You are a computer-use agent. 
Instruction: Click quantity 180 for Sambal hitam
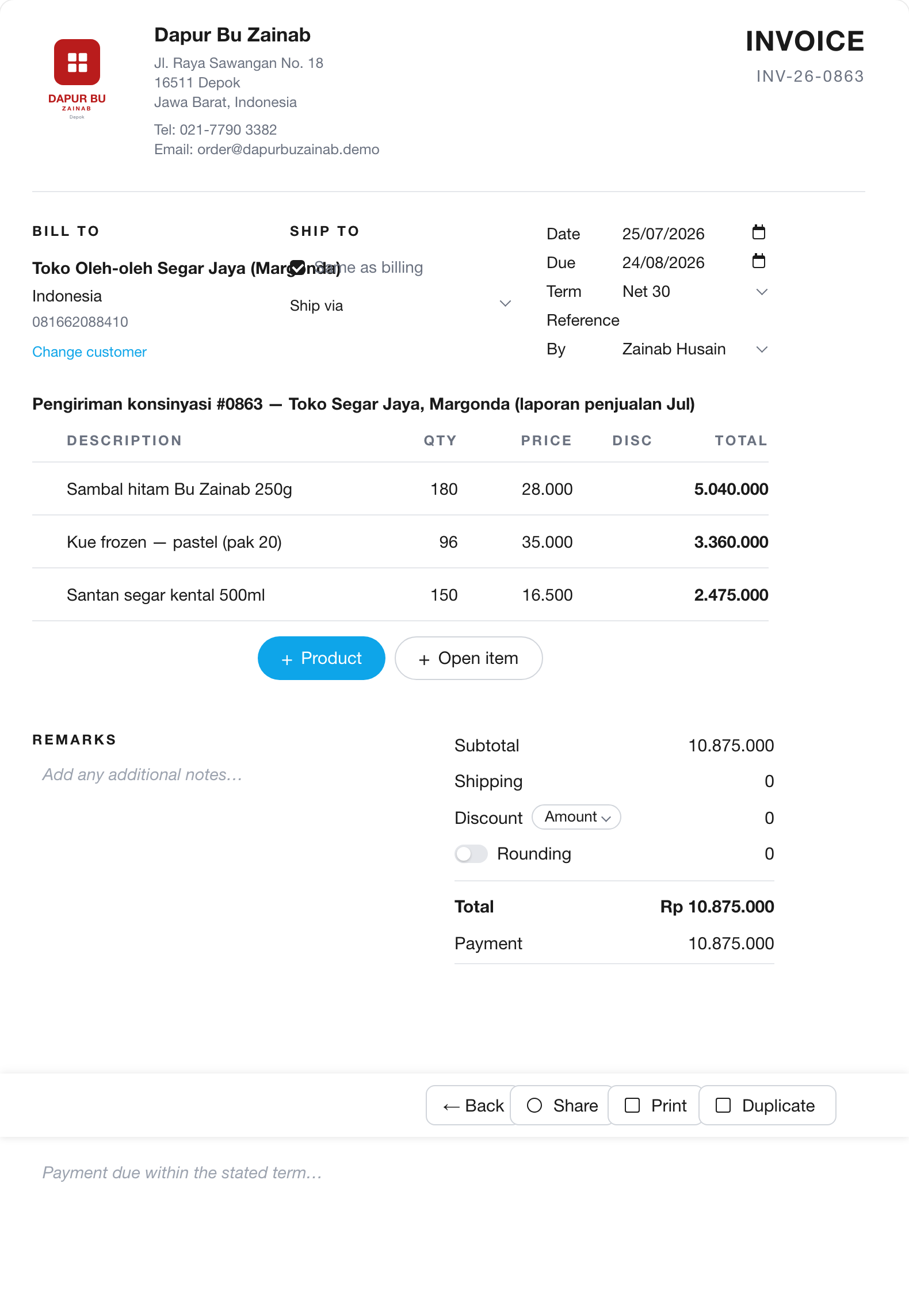coord(444,489)
